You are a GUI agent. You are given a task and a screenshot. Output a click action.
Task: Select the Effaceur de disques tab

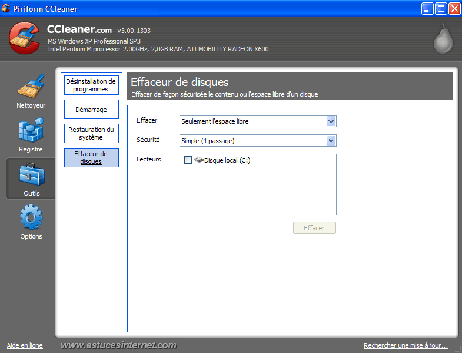click(91, 157)
